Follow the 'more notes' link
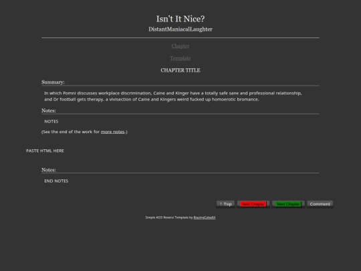This screenshot has height=271, width=361. (112, 132)
